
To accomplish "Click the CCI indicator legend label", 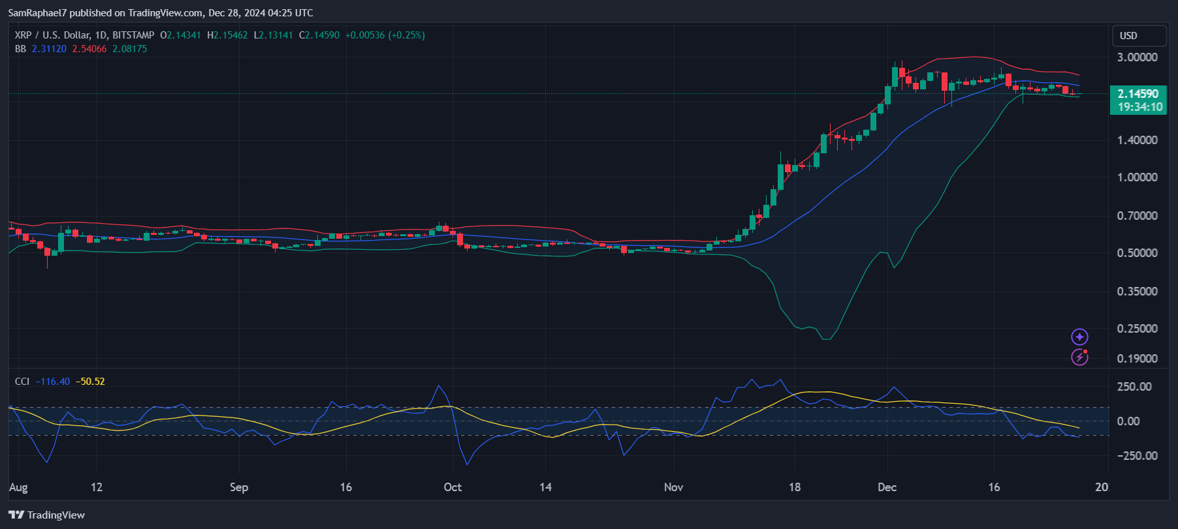I will [22, 382].
